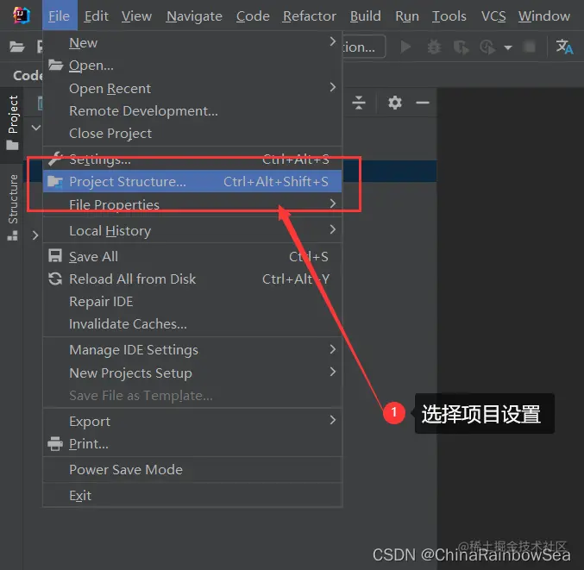584x570 pixels.
Task: Open the File menu
Action: point(60,16)
